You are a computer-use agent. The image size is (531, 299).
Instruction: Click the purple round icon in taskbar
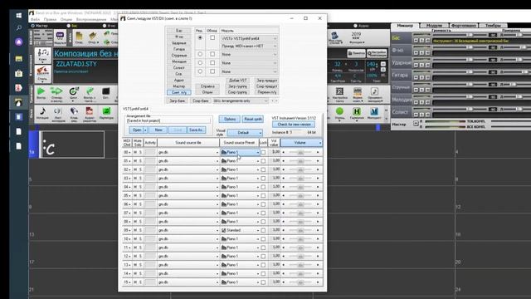click(x=18, y=42)
